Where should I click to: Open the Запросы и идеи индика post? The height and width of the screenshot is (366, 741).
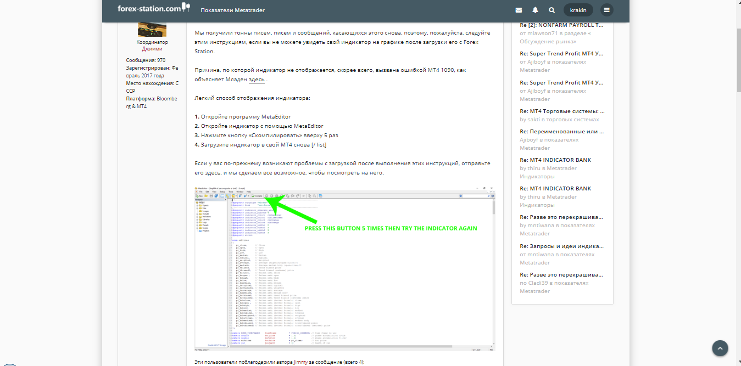click(561, 246)
